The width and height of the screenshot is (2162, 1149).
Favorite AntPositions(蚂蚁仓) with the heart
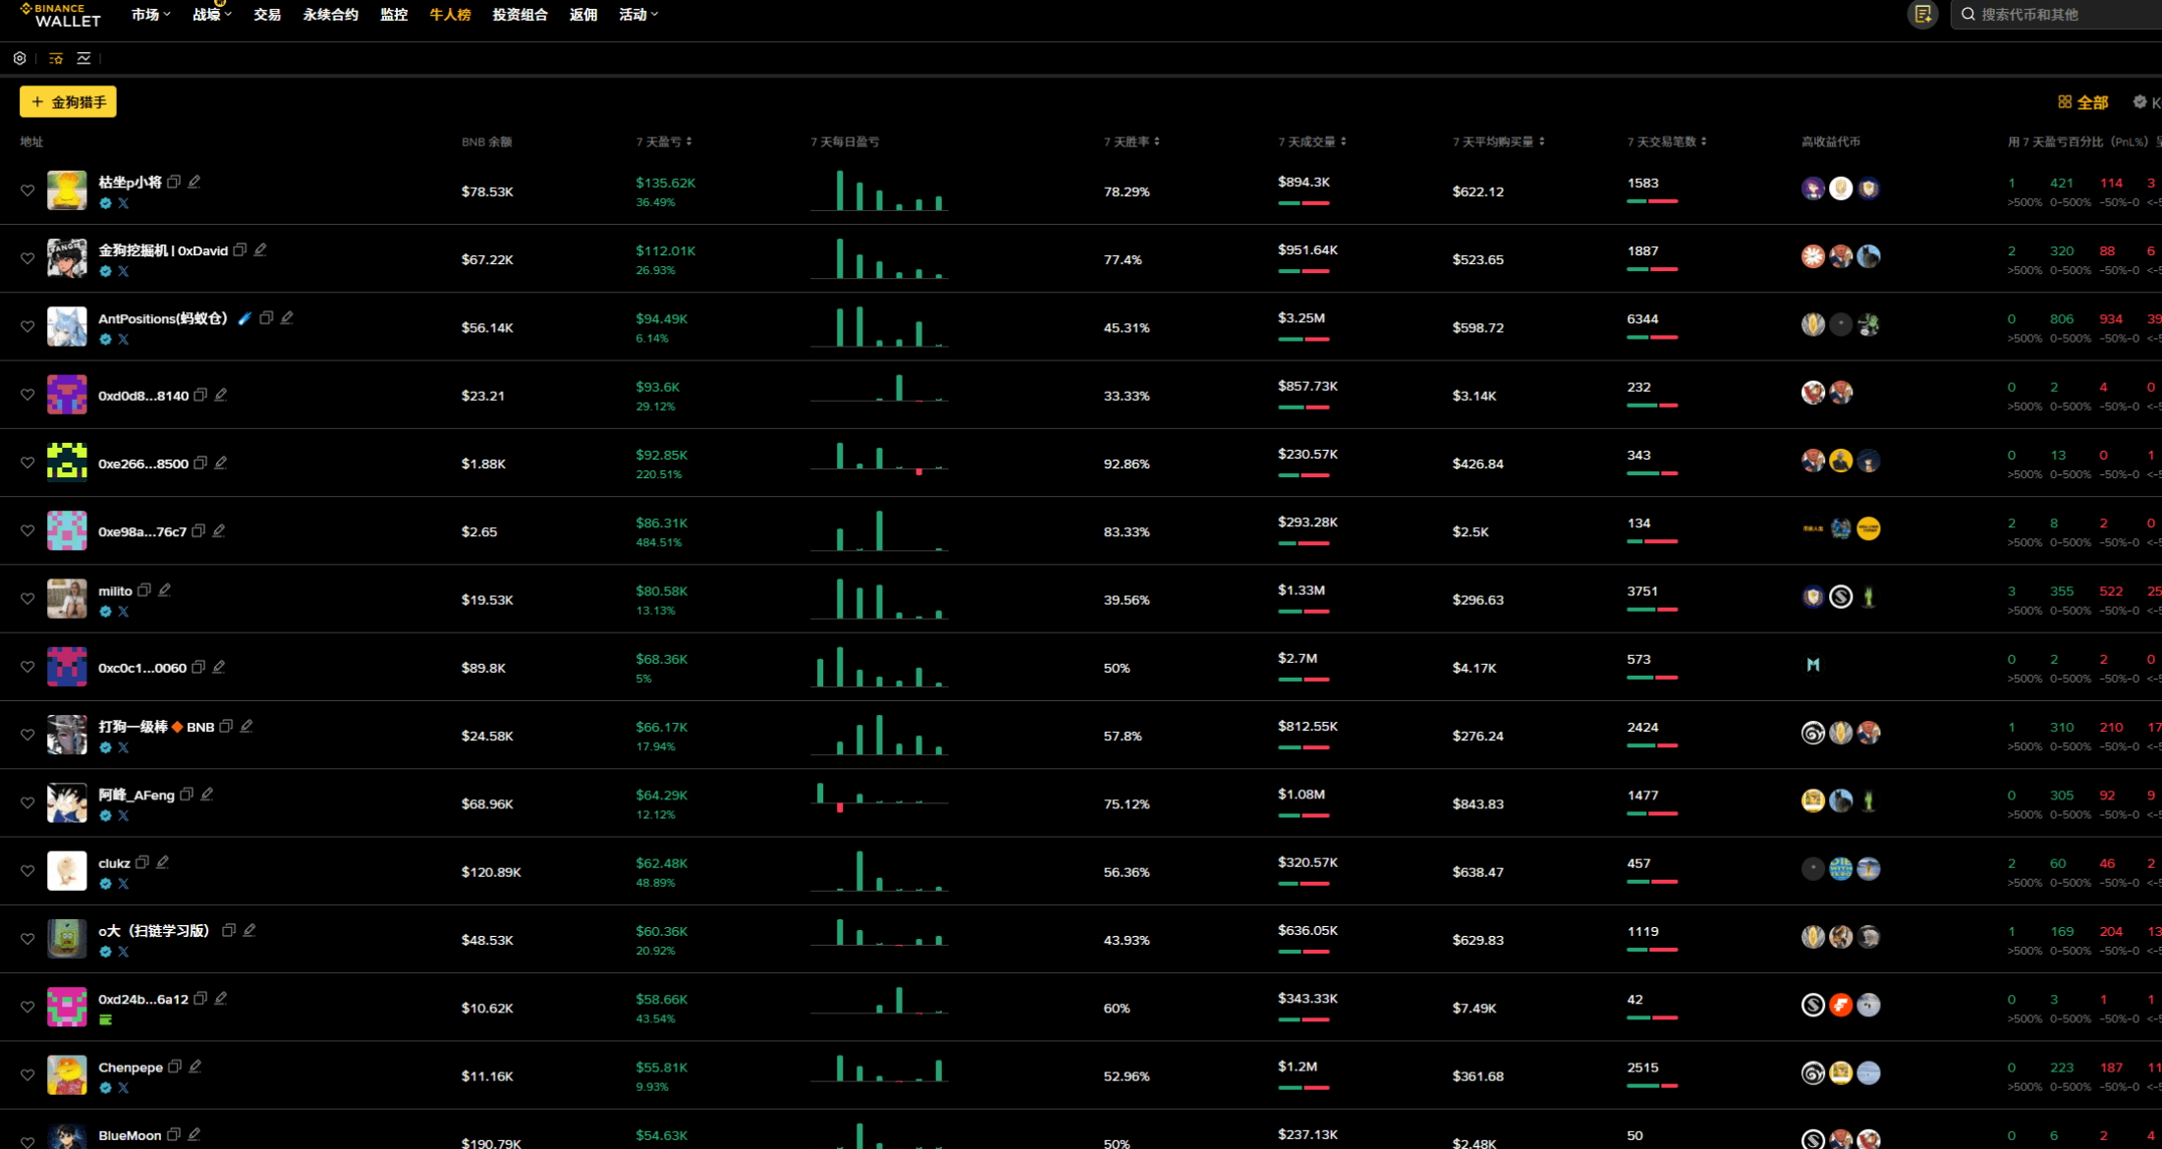coord(28,327)
